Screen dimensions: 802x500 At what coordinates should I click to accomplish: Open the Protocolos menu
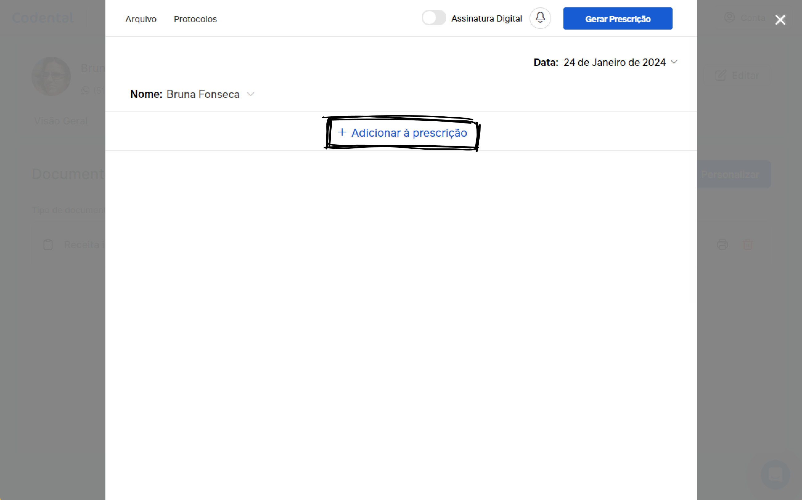[x=195, y=19]
